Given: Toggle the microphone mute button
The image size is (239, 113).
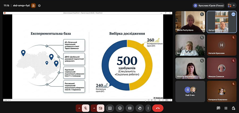Looking at the screenshot, I should point(86,108).
